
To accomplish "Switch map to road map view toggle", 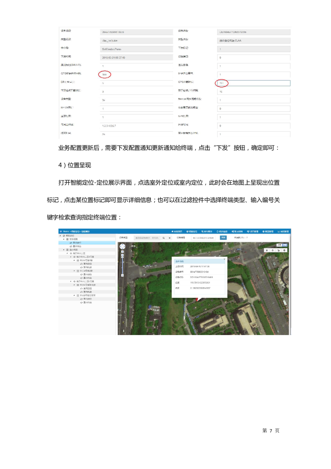I will pos(279,245).
